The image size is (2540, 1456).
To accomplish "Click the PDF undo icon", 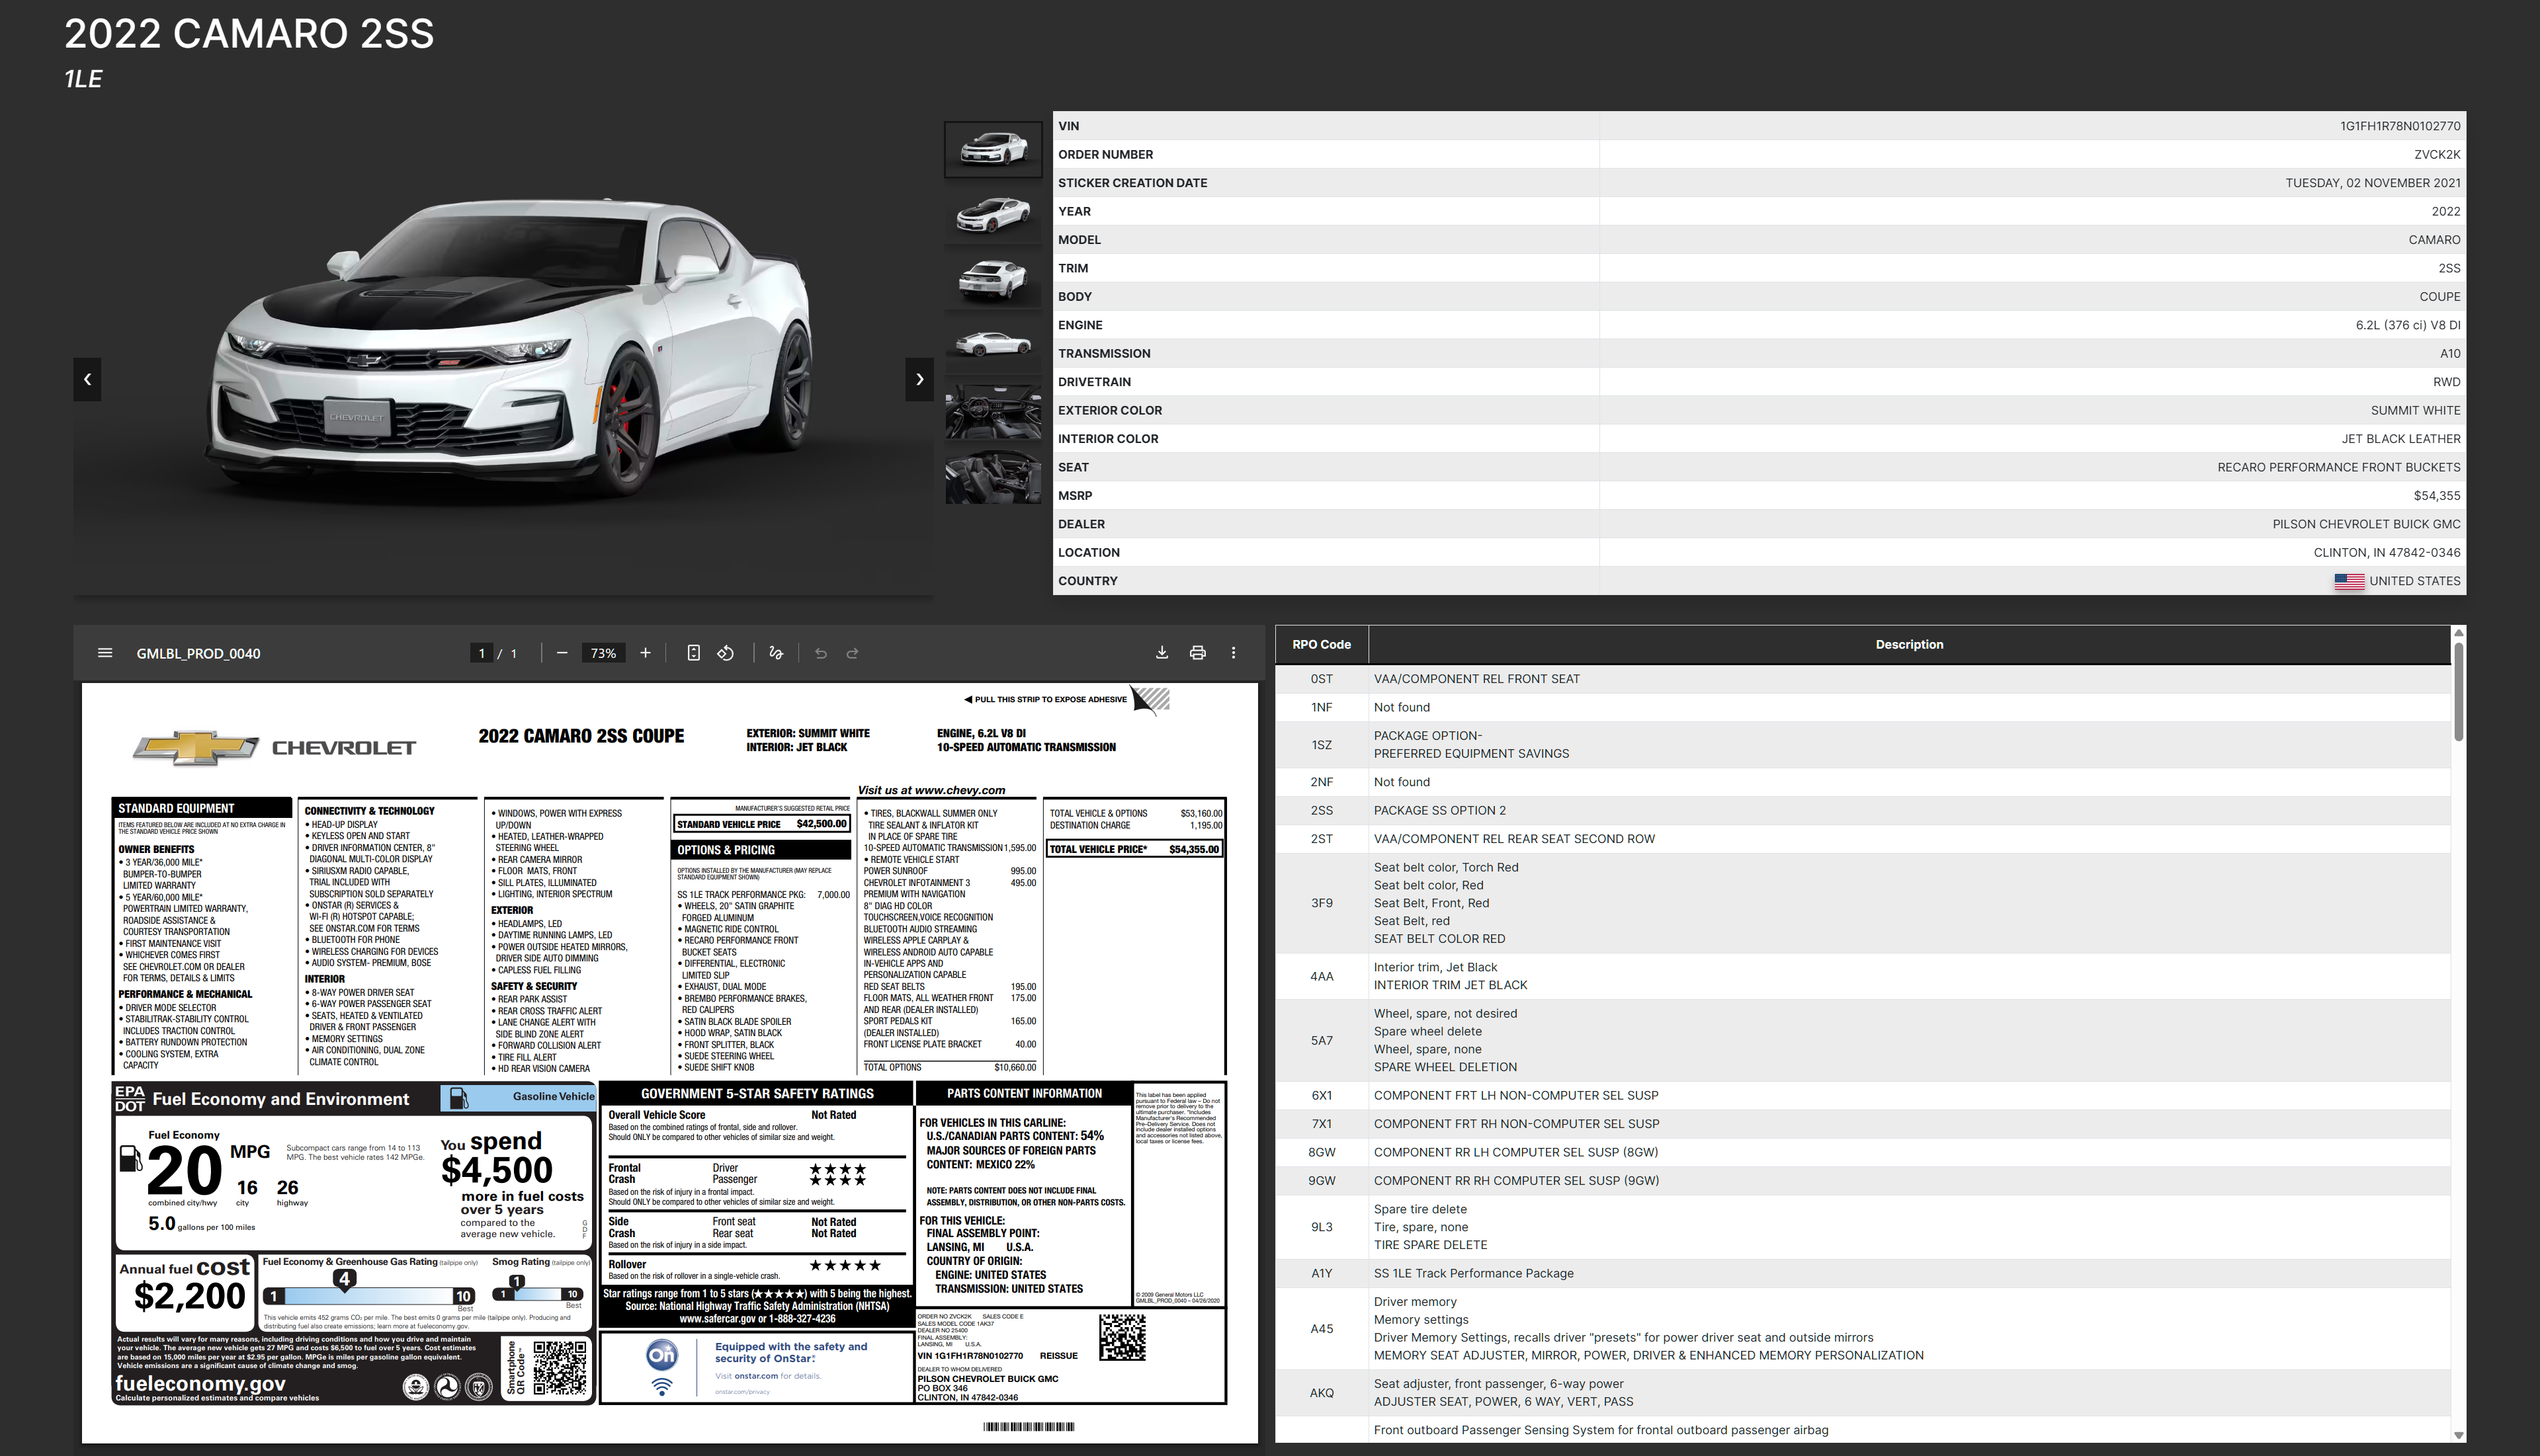I will (x=820, y=653).
